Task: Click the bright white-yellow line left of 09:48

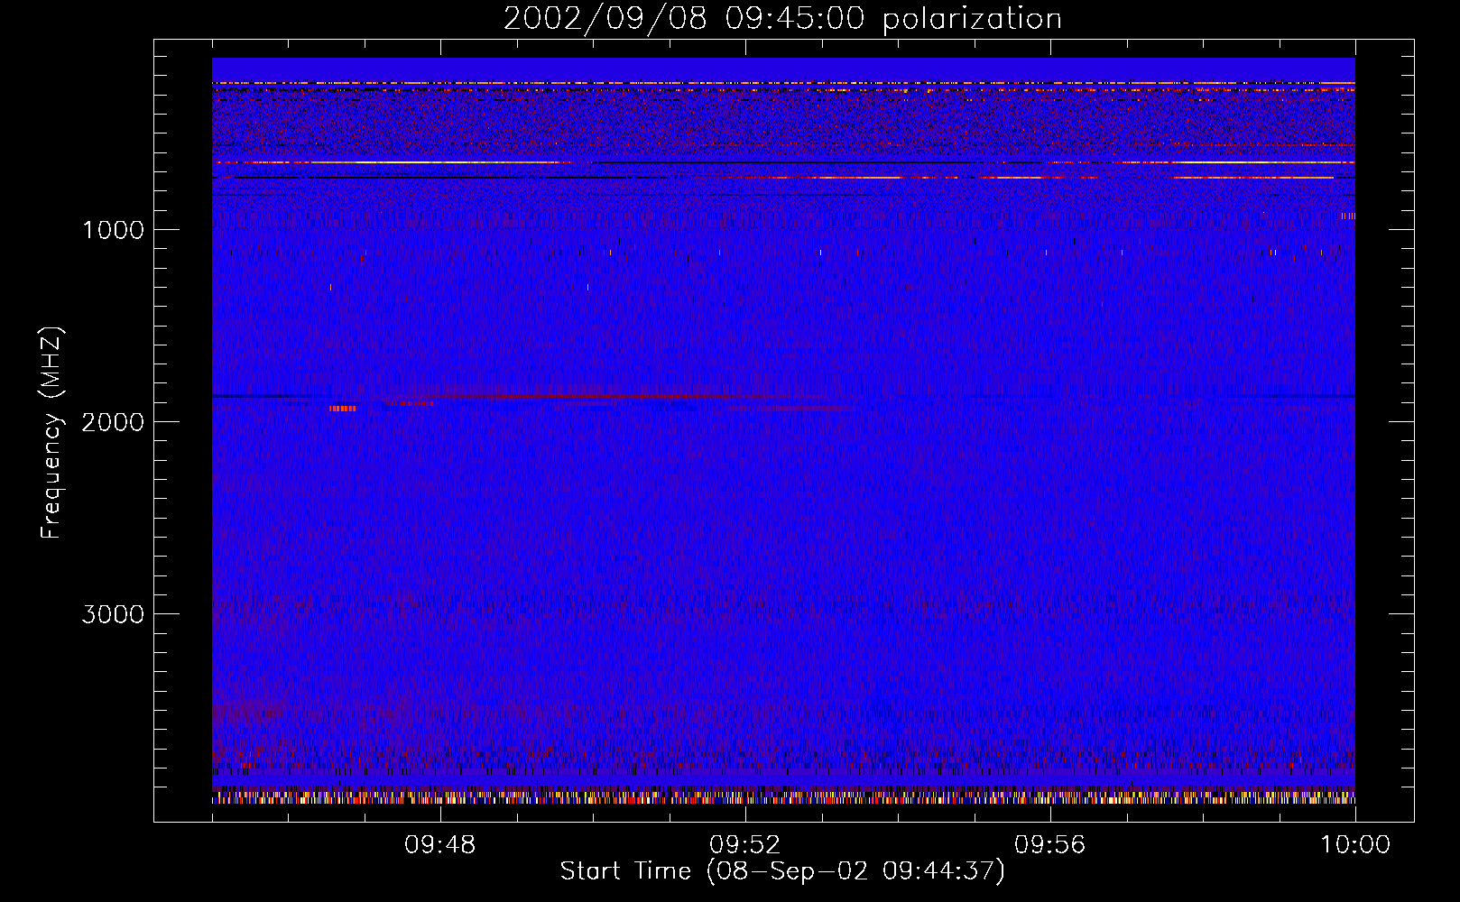Action: pyautogui.click(x=379, y=162)
